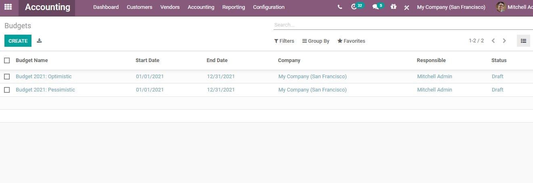Go to next page arrow
The height and width of the screenshot is (183, 533).
504,41
